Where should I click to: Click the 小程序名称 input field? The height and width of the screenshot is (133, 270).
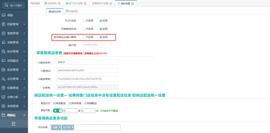pos(87,62)
